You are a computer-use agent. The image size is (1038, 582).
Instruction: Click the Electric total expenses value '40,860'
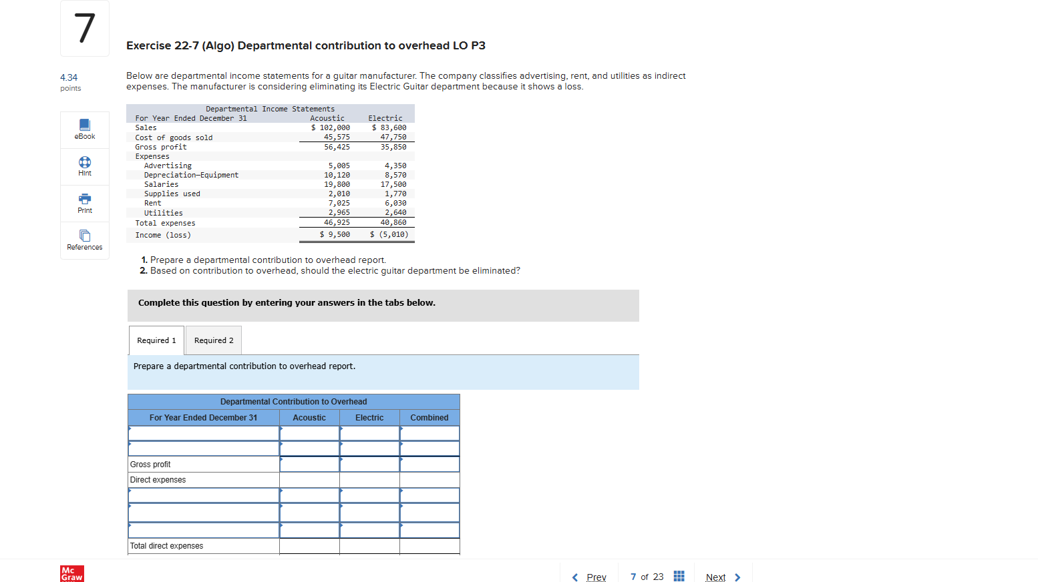393,222
